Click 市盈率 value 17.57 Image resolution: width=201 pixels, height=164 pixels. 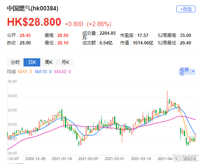tap(143, 35)
